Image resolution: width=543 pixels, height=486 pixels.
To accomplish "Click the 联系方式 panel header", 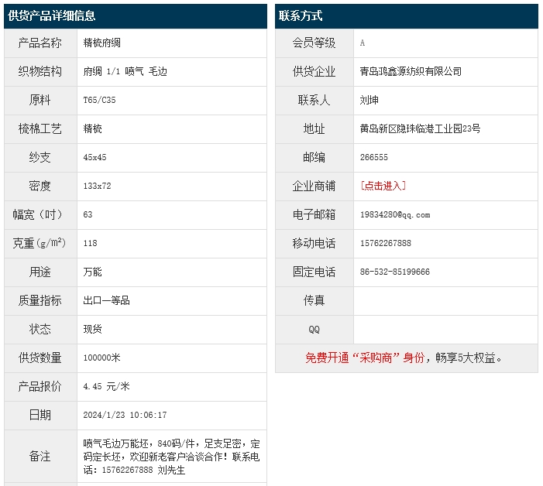I will point(301,15).
